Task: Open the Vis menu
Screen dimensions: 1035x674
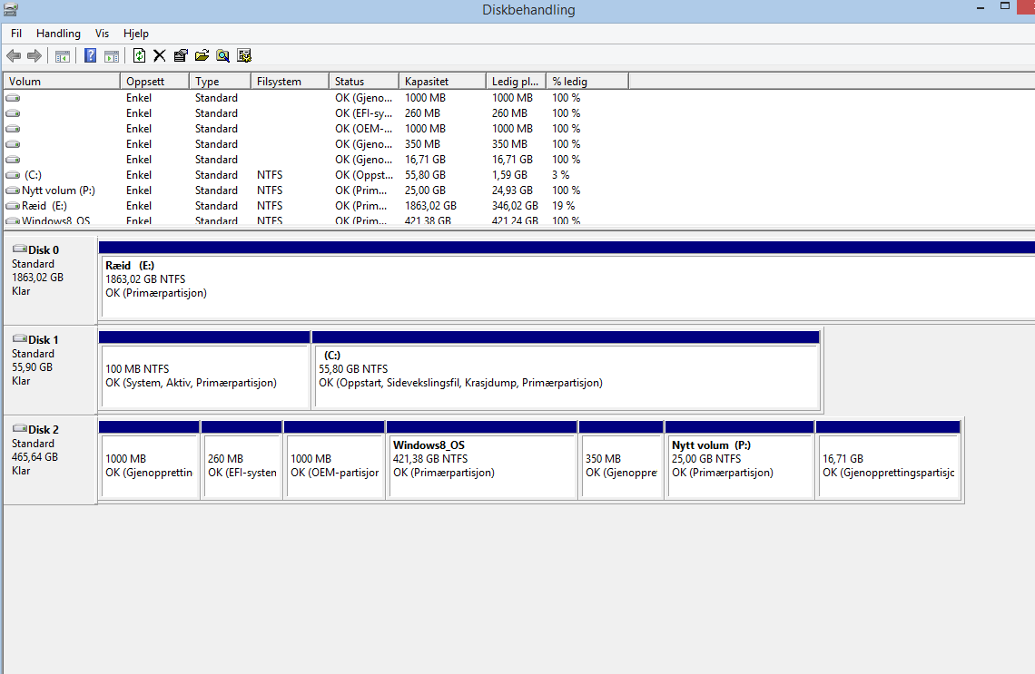Action: click(x=102, y=34)
